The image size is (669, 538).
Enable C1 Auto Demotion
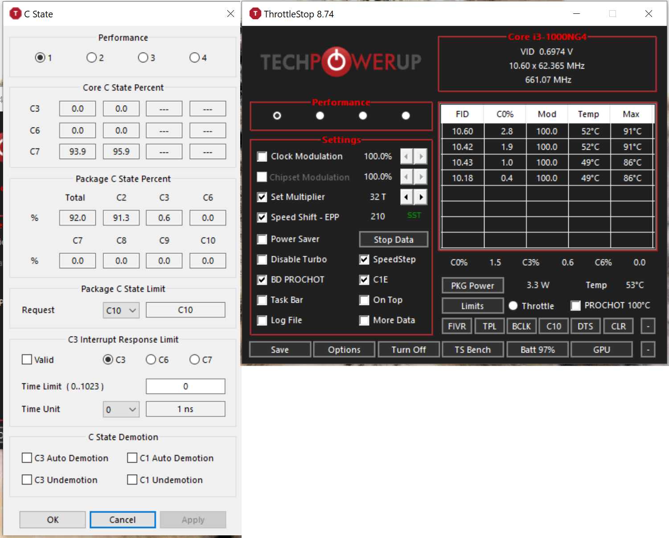coord(132,458)
